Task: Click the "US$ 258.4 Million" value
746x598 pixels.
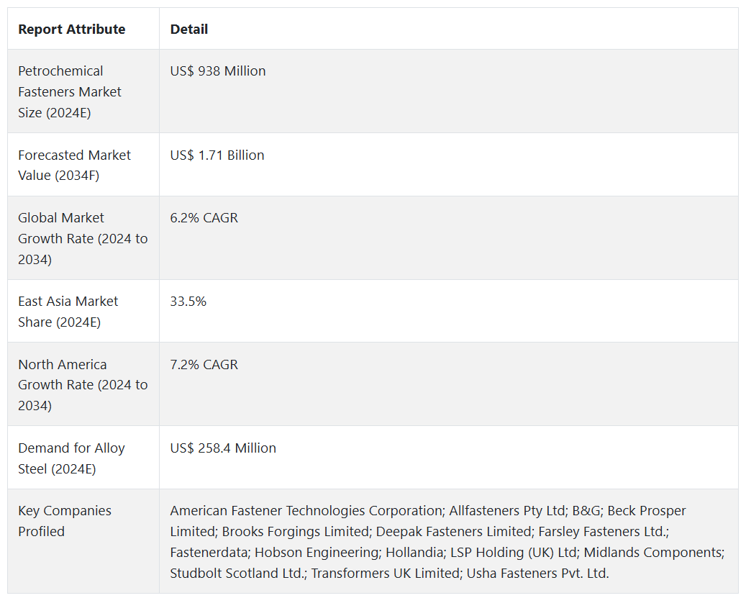Action: pyautogui.click(x=223, y=448)
